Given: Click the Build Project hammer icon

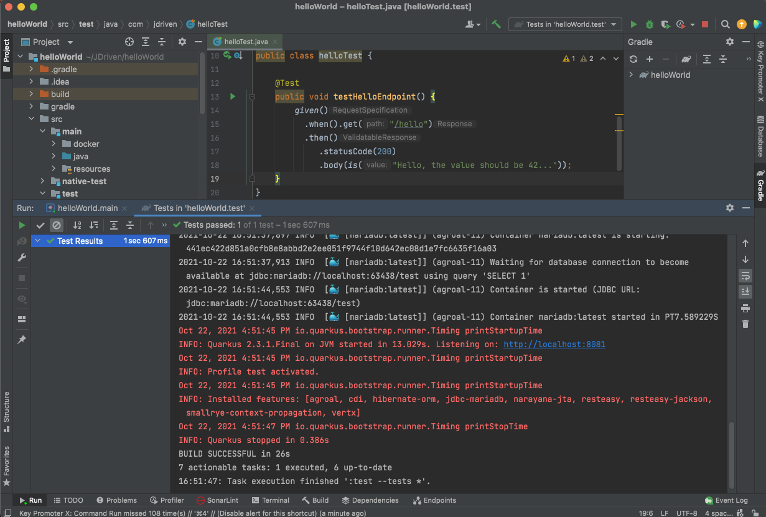Looking at the screenshot, I should [496, 24].
